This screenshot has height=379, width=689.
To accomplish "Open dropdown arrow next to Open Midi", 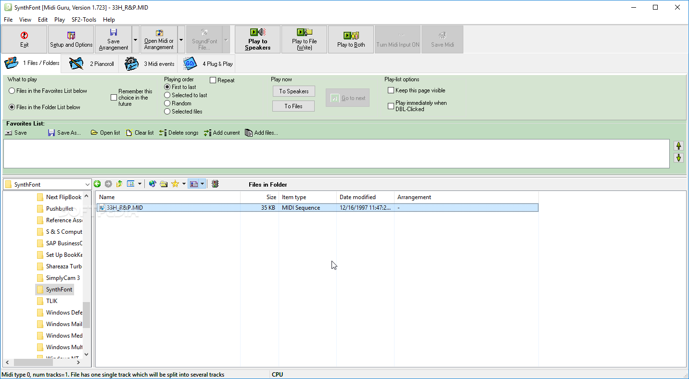I will 181,39.
